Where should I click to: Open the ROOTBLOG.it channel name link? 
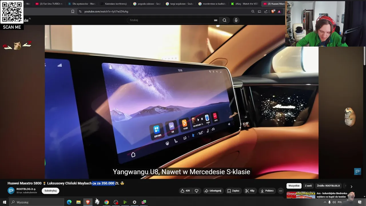click(x=25, y=189)
